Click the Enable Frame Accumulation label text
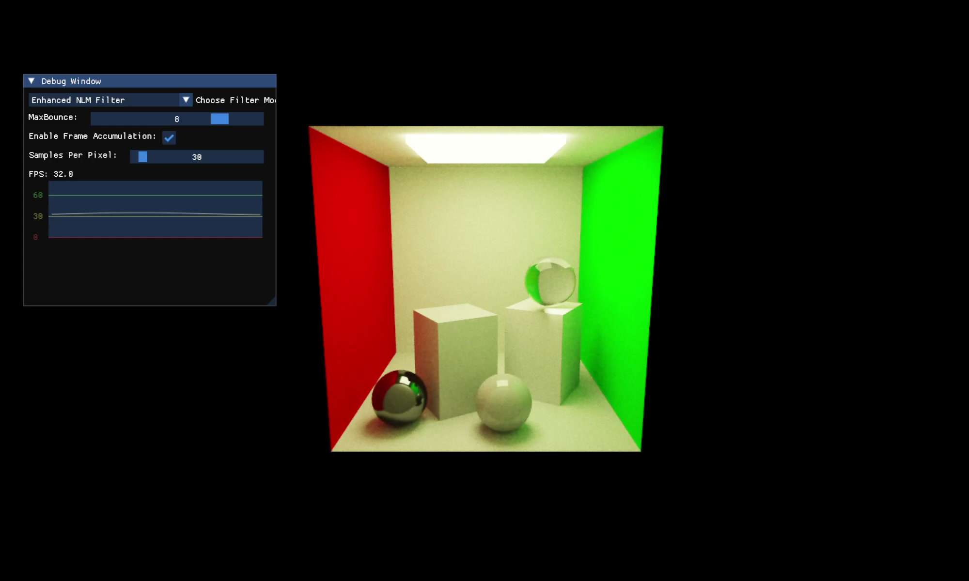 [x=92, y=136]
